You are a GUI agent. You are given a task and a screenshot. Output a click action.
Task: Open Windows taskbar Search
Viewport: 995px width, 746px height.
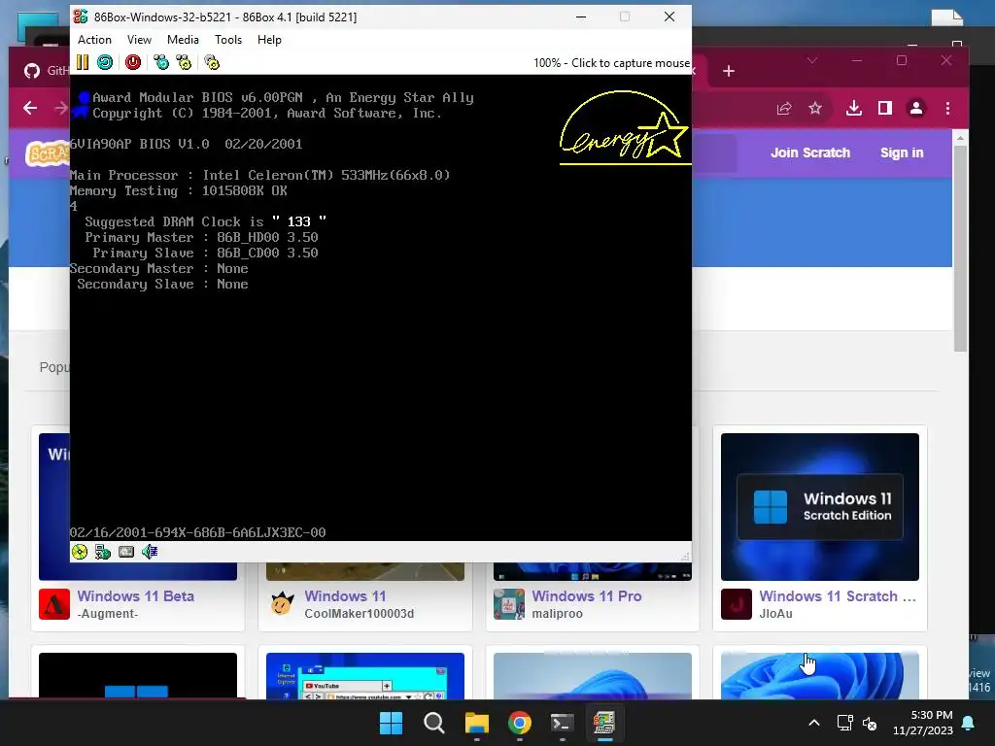tap(434, 723)
